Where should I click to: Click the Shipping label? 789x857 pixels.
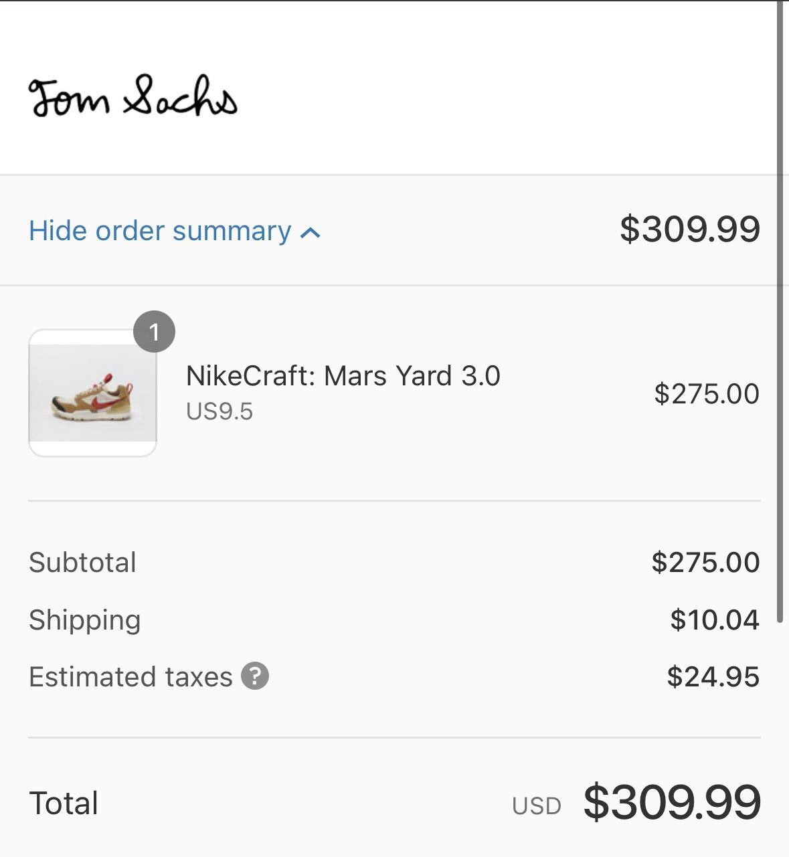pyautogui.click(x=84, y=620)
